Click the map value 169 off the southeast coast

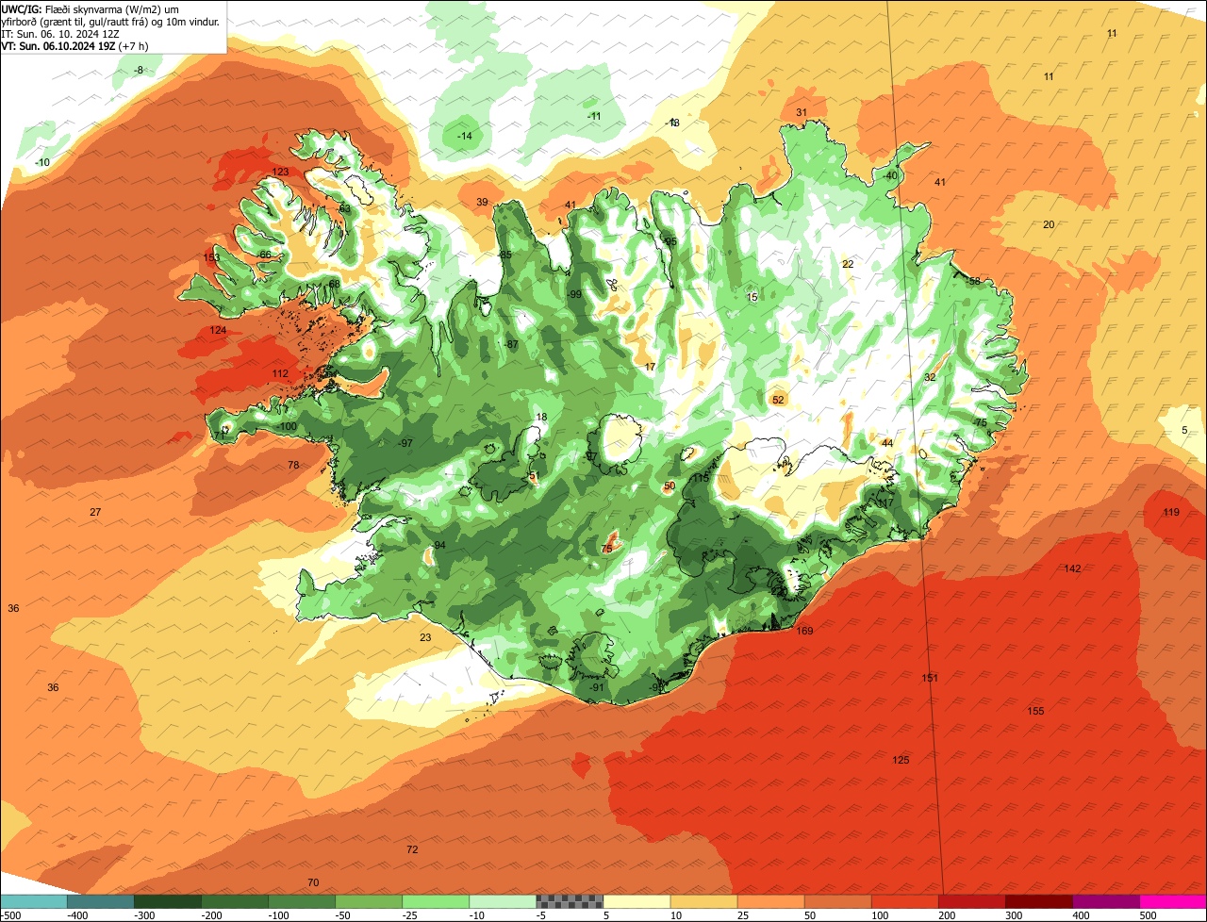[804, 631]
